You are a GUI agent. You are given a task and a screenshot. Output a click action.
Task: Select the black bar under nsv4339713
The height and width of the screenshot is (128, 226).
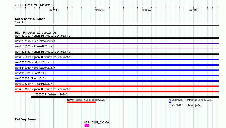tap(117, 38)
